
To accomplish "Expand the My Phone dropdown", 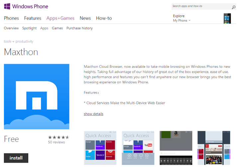I will pos(182,21).
